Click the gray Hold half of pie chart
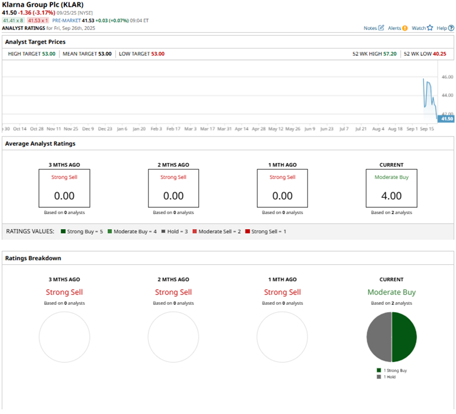The image size is (456, 414). (x=379, y=337)
